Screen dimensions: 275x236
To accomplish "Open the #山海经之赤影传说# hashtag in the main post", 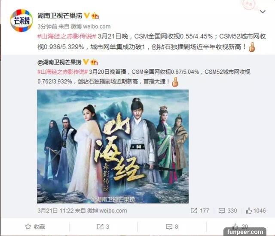I will [x=67, y=36].
